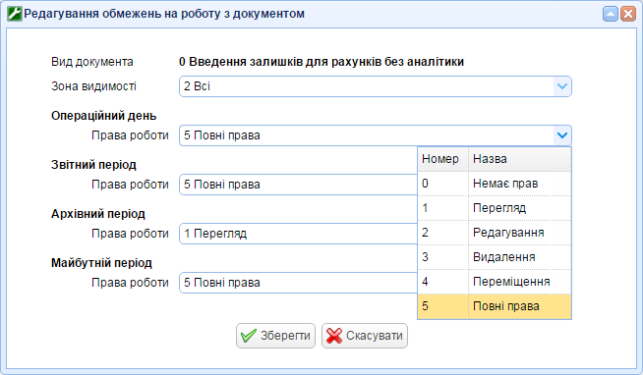
Task: Click the 'Назва' column header
Action: tap(520, 159)
